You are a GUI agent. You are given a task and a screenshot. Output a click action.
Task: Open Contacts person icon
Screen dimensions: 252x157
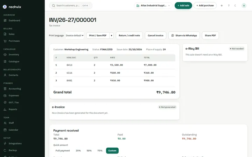click(5, 75)
